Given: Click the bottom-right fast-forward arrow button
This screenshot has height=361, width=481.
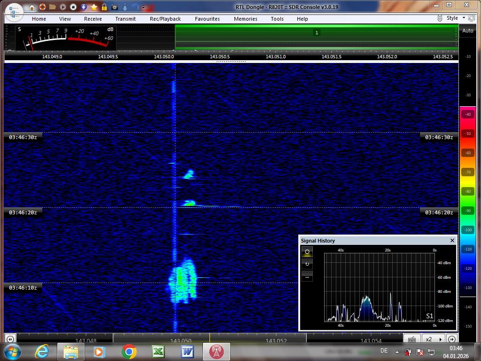Looking at the screenshot, I should (x=451, y=339).
